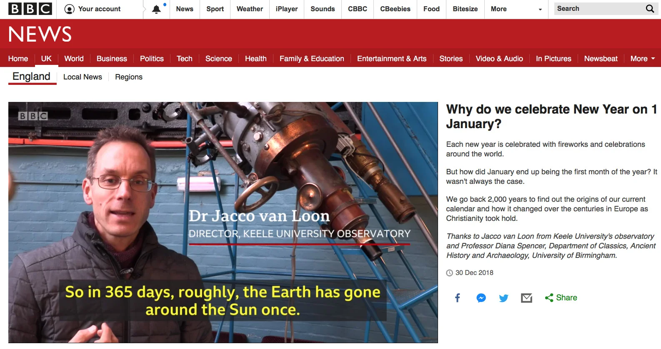
Task: Open Newsbeat tab
Action: (601, 59)
